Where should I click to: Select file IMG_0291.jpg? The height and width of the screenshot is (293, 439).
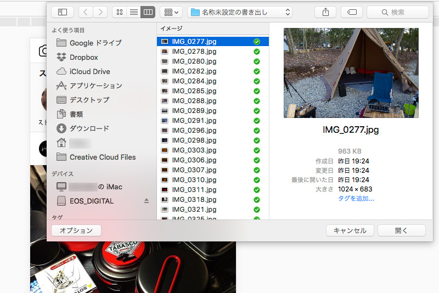213,121
